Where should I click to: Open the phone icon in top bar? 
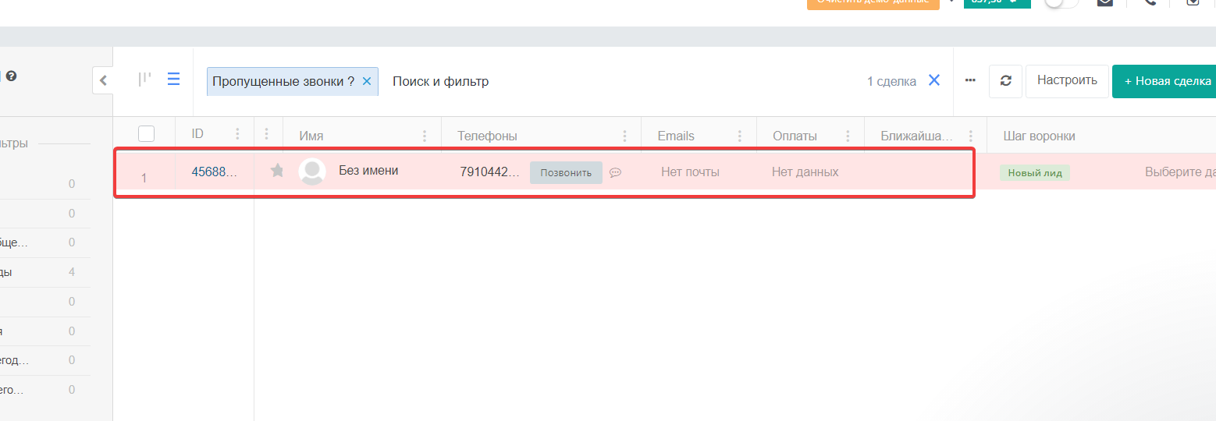[x=1150, y=2]
